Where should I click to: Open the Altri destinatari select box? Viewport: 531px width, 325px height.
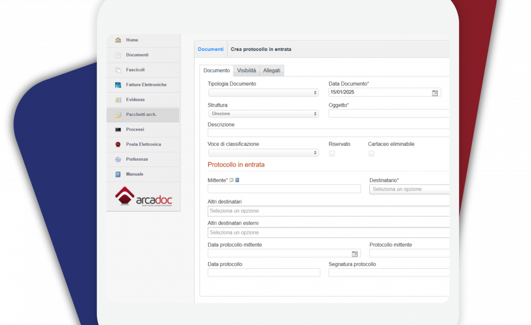point(329,211)
